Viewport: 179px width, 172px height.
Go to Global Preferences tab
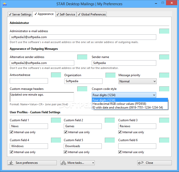tap(92, 14)
